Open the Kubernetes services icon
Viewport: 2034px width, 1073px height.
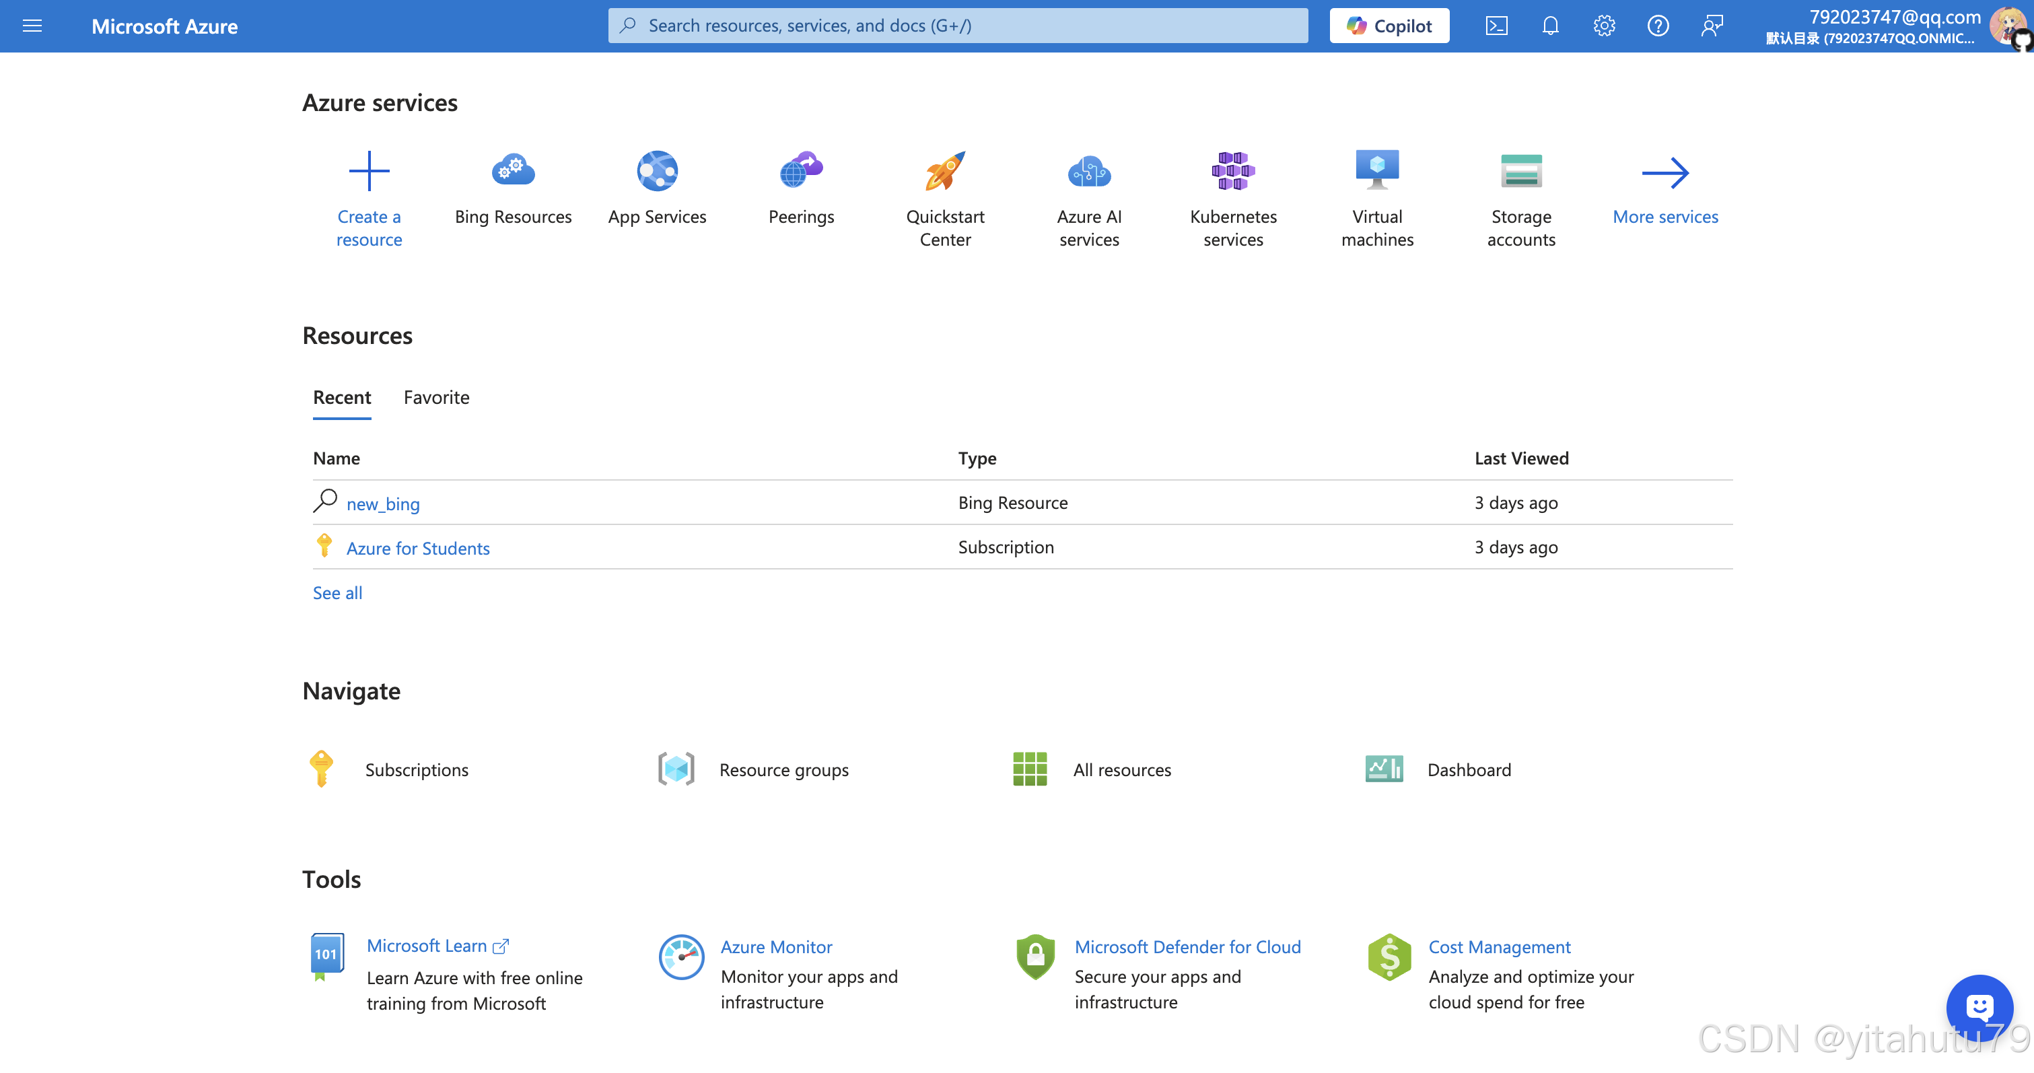(1232, 170)
